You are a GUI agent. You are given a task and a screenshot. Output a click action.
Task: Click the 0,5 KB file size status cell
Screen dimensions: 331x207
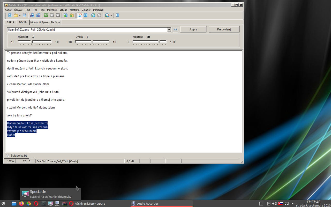[132, 161]
